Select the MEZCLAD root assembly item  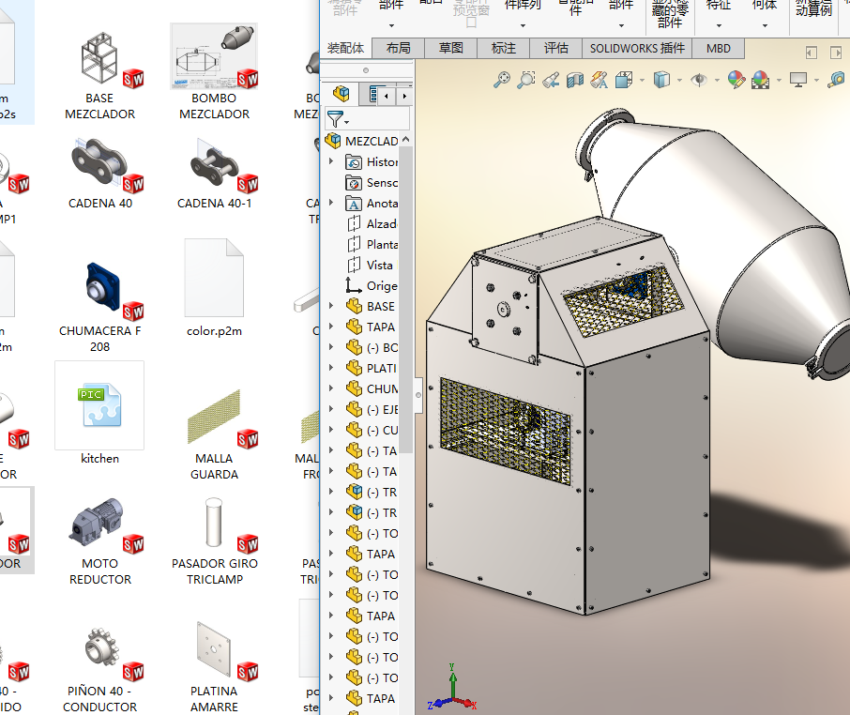(x=371, y=141)
